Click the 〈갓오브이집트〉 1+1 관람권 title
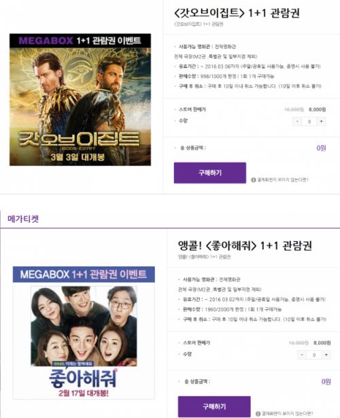Image resolution: width=340 pixels, height=418 pixels. [x=237, y=13]
